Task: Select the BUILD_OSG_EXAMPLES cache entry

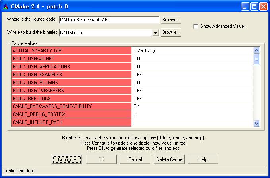Action: coord(71,74)
